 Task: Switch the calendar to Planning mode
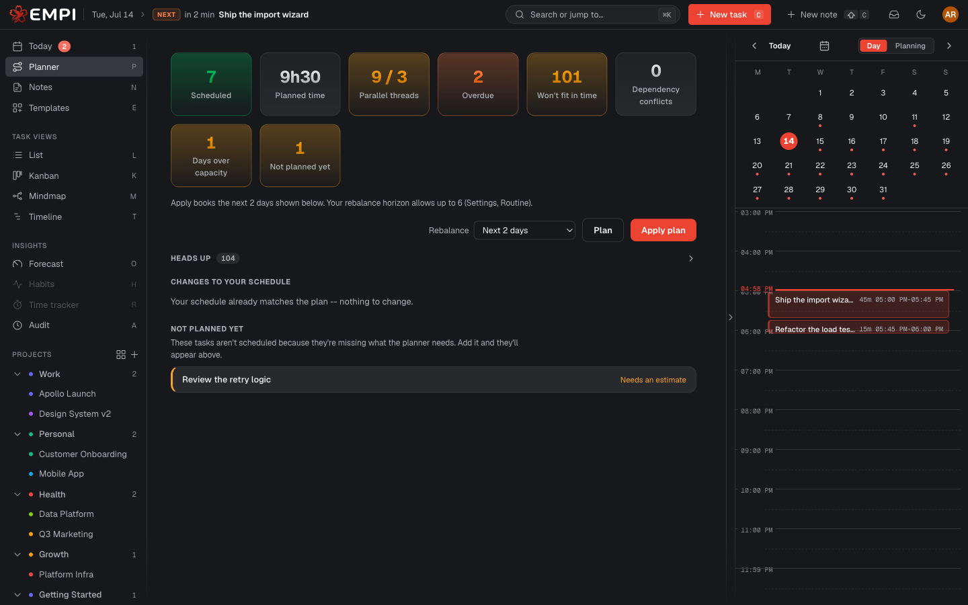click(910, 46)
